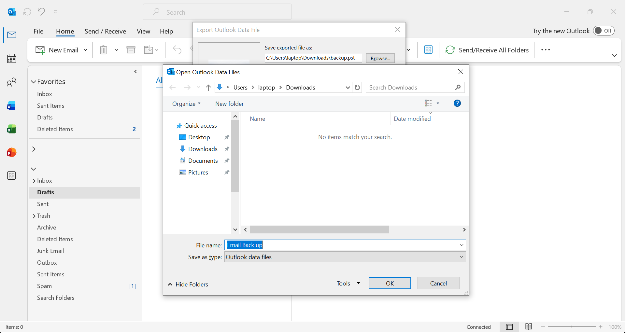This screenshot has width=626, height=333.
Task: Switch to Normal view in status bar
Action: point(509,327)
